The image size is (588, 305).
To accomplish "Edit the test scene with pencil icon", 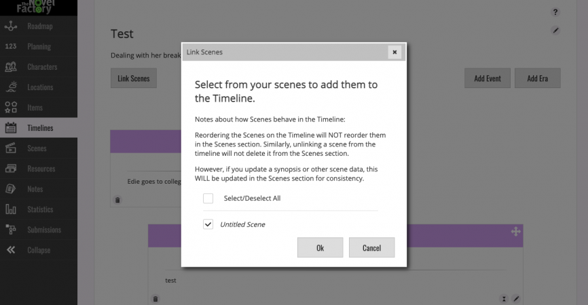I will click(516, 299).
